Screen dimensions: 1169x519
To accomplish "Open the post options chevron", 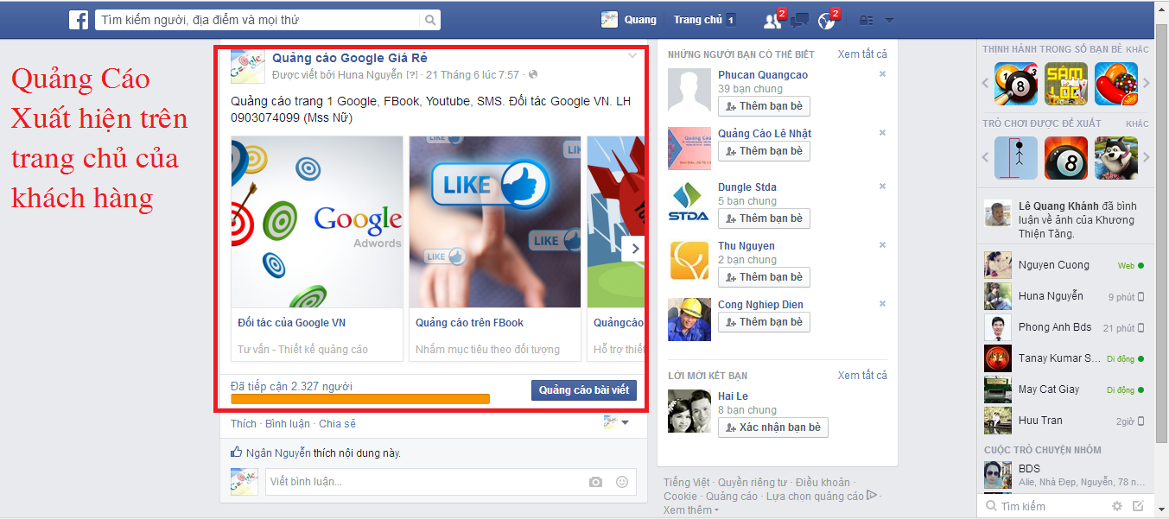I will 632,56.
